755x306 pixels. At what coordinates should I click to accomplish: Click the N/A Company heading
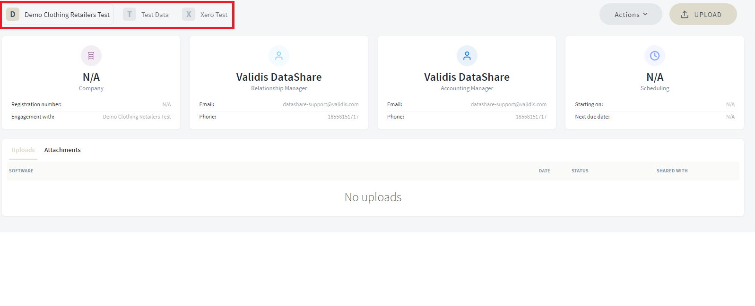click(91, 77)
